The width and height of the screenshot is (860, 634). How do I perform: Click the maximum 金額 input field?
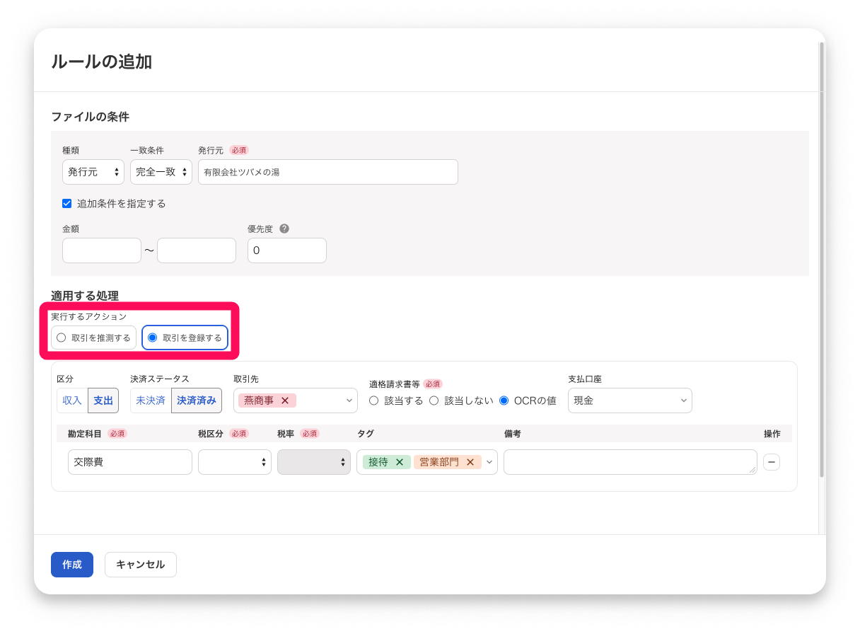197,250
